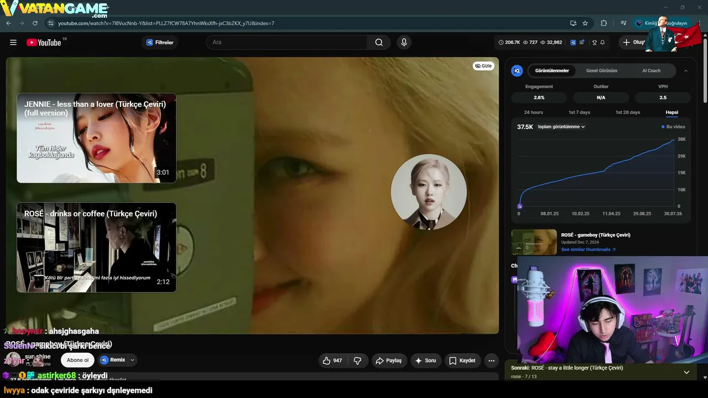Open the YouTube guide hamburger menu
Screen dimensions: 708x398
point(13,43)
